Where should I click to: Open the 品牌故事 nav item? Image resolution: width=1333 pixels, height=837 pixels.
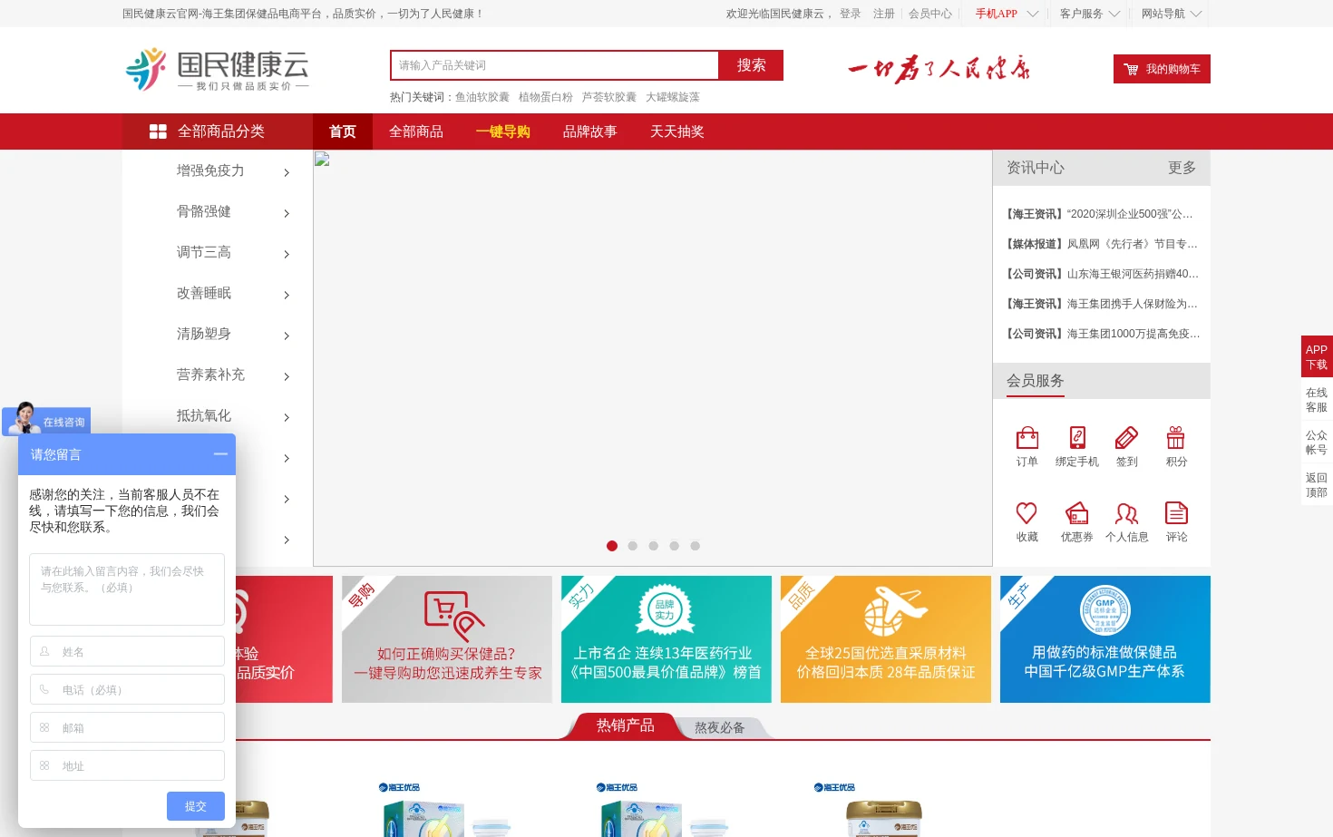click(590, 131)
